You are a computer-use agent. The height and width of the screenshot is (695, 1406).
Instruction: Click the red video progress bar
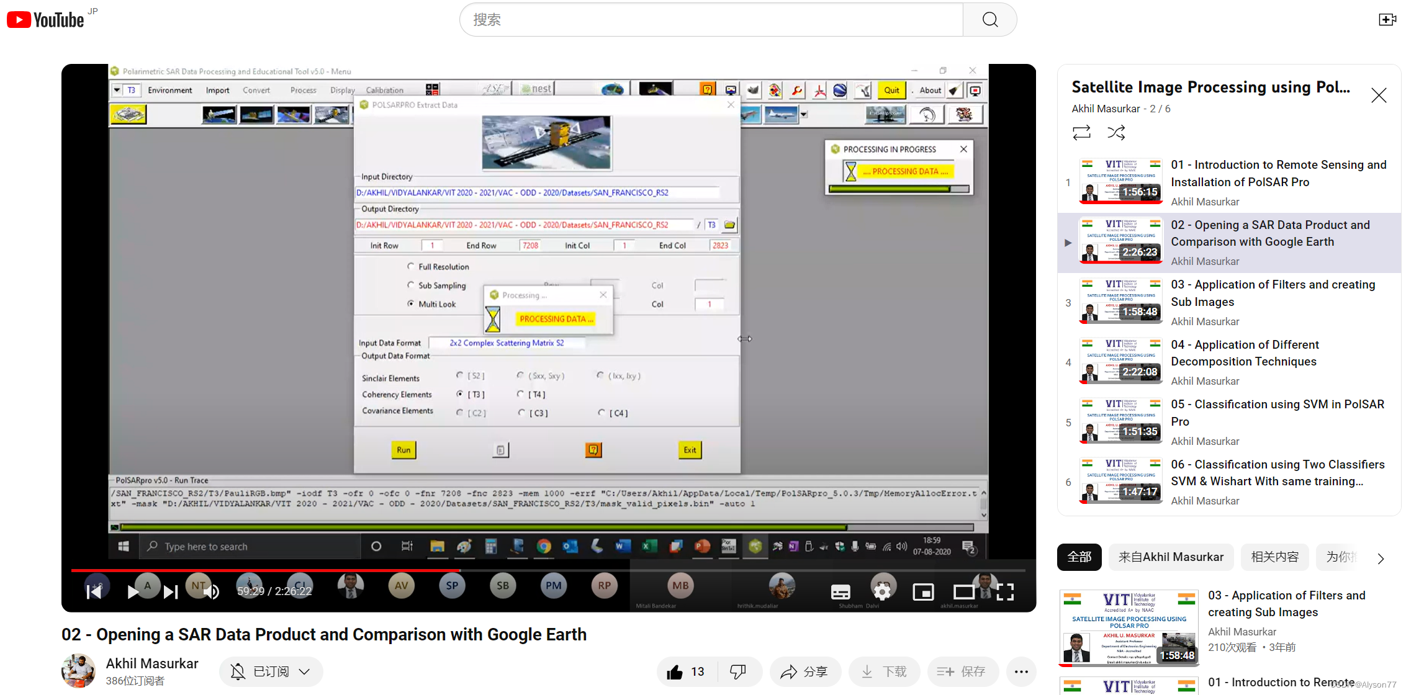(x=267, y=570)
